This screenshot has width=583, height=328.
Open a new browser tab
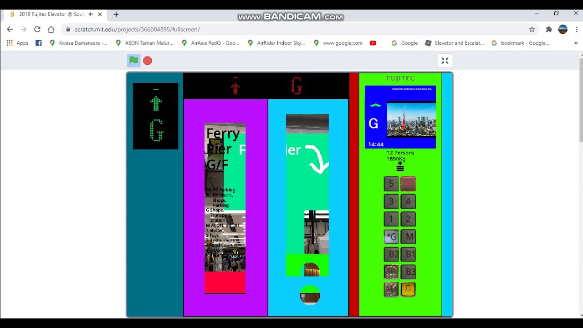[116, 14]
